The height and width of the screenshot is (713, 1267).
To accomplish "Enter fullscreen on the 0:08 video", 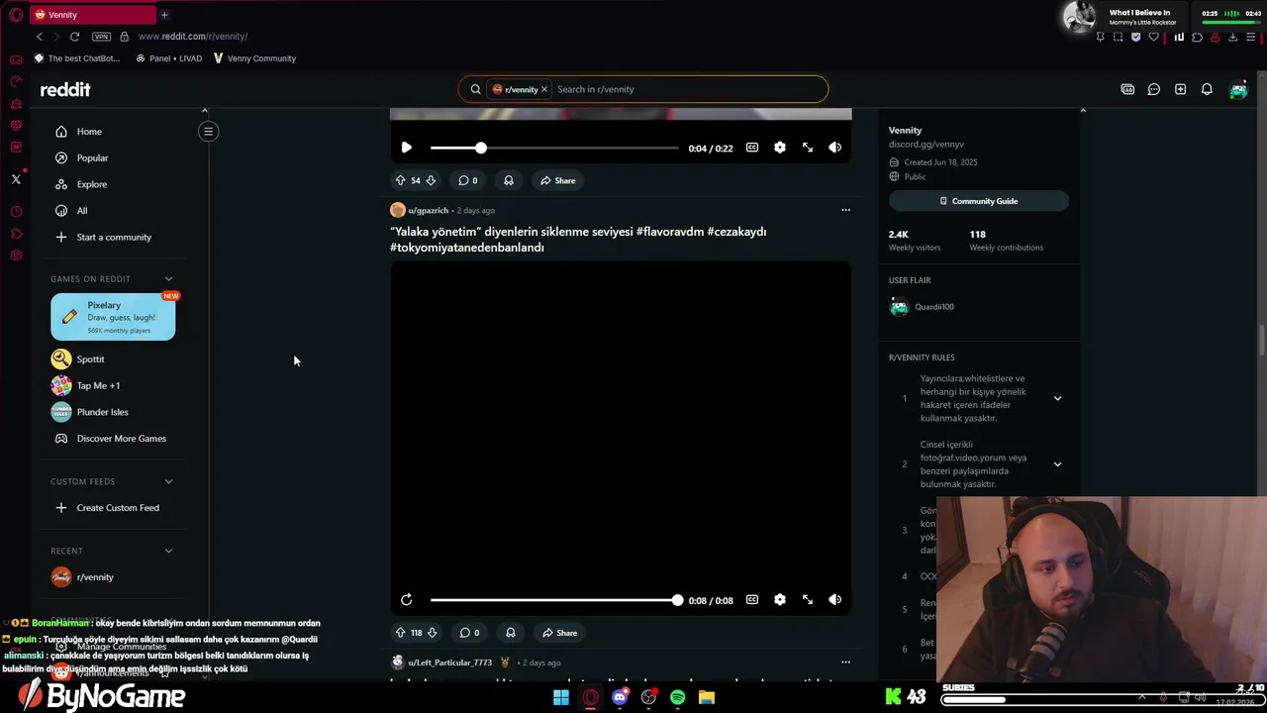I will (808, 600).
